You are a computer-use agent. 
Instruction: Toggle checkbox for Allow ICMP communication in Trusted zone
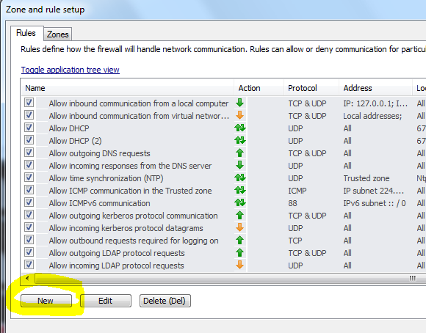[29, 190]
